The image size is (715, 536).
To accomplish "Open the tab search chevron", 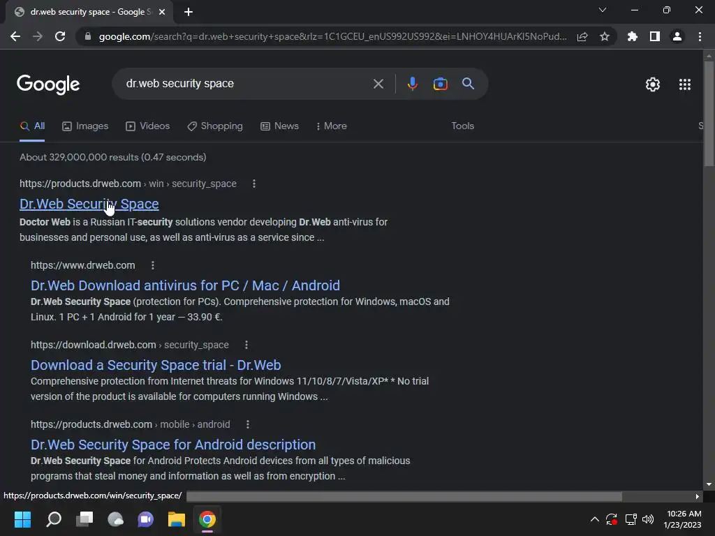I will tap(603, 10).
